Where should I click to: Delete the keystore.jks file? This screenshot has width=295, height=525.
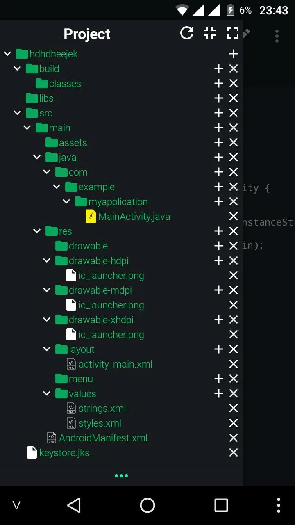pos(234,452)
